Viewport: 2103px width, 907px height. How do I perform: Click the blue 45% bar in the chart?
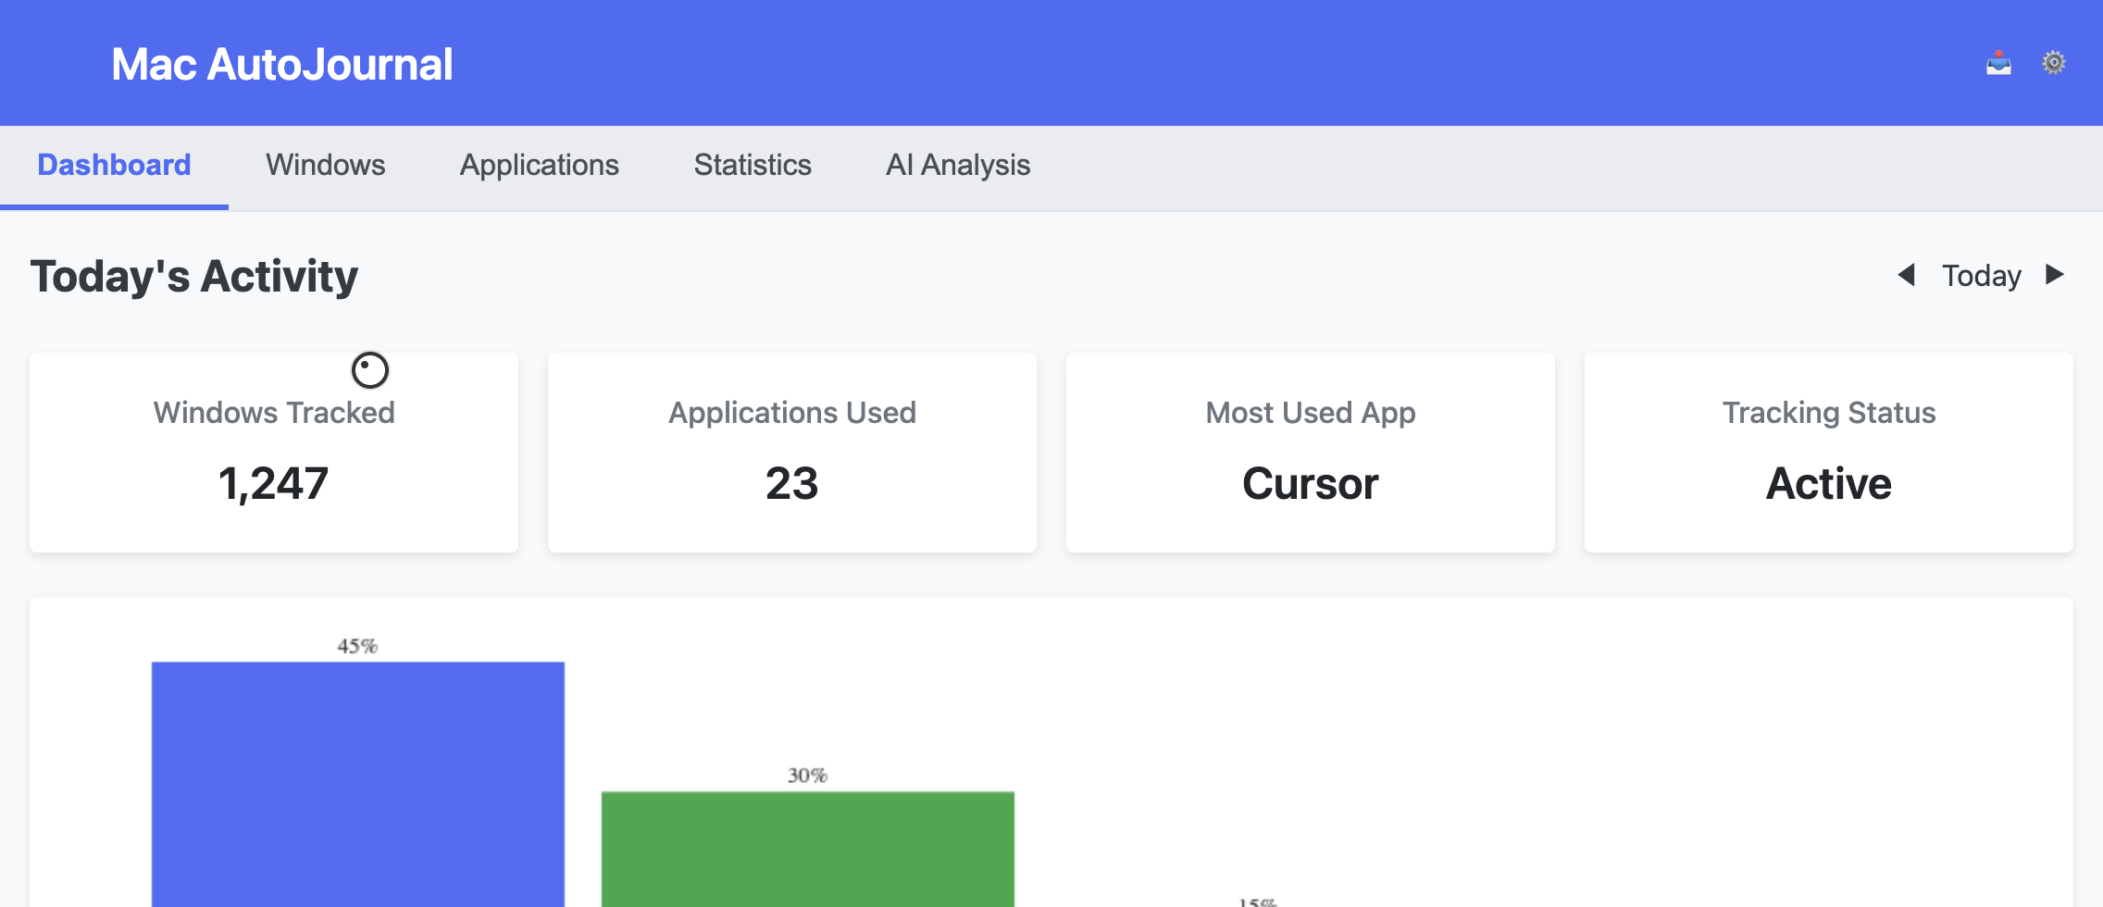tap(357, 796)
